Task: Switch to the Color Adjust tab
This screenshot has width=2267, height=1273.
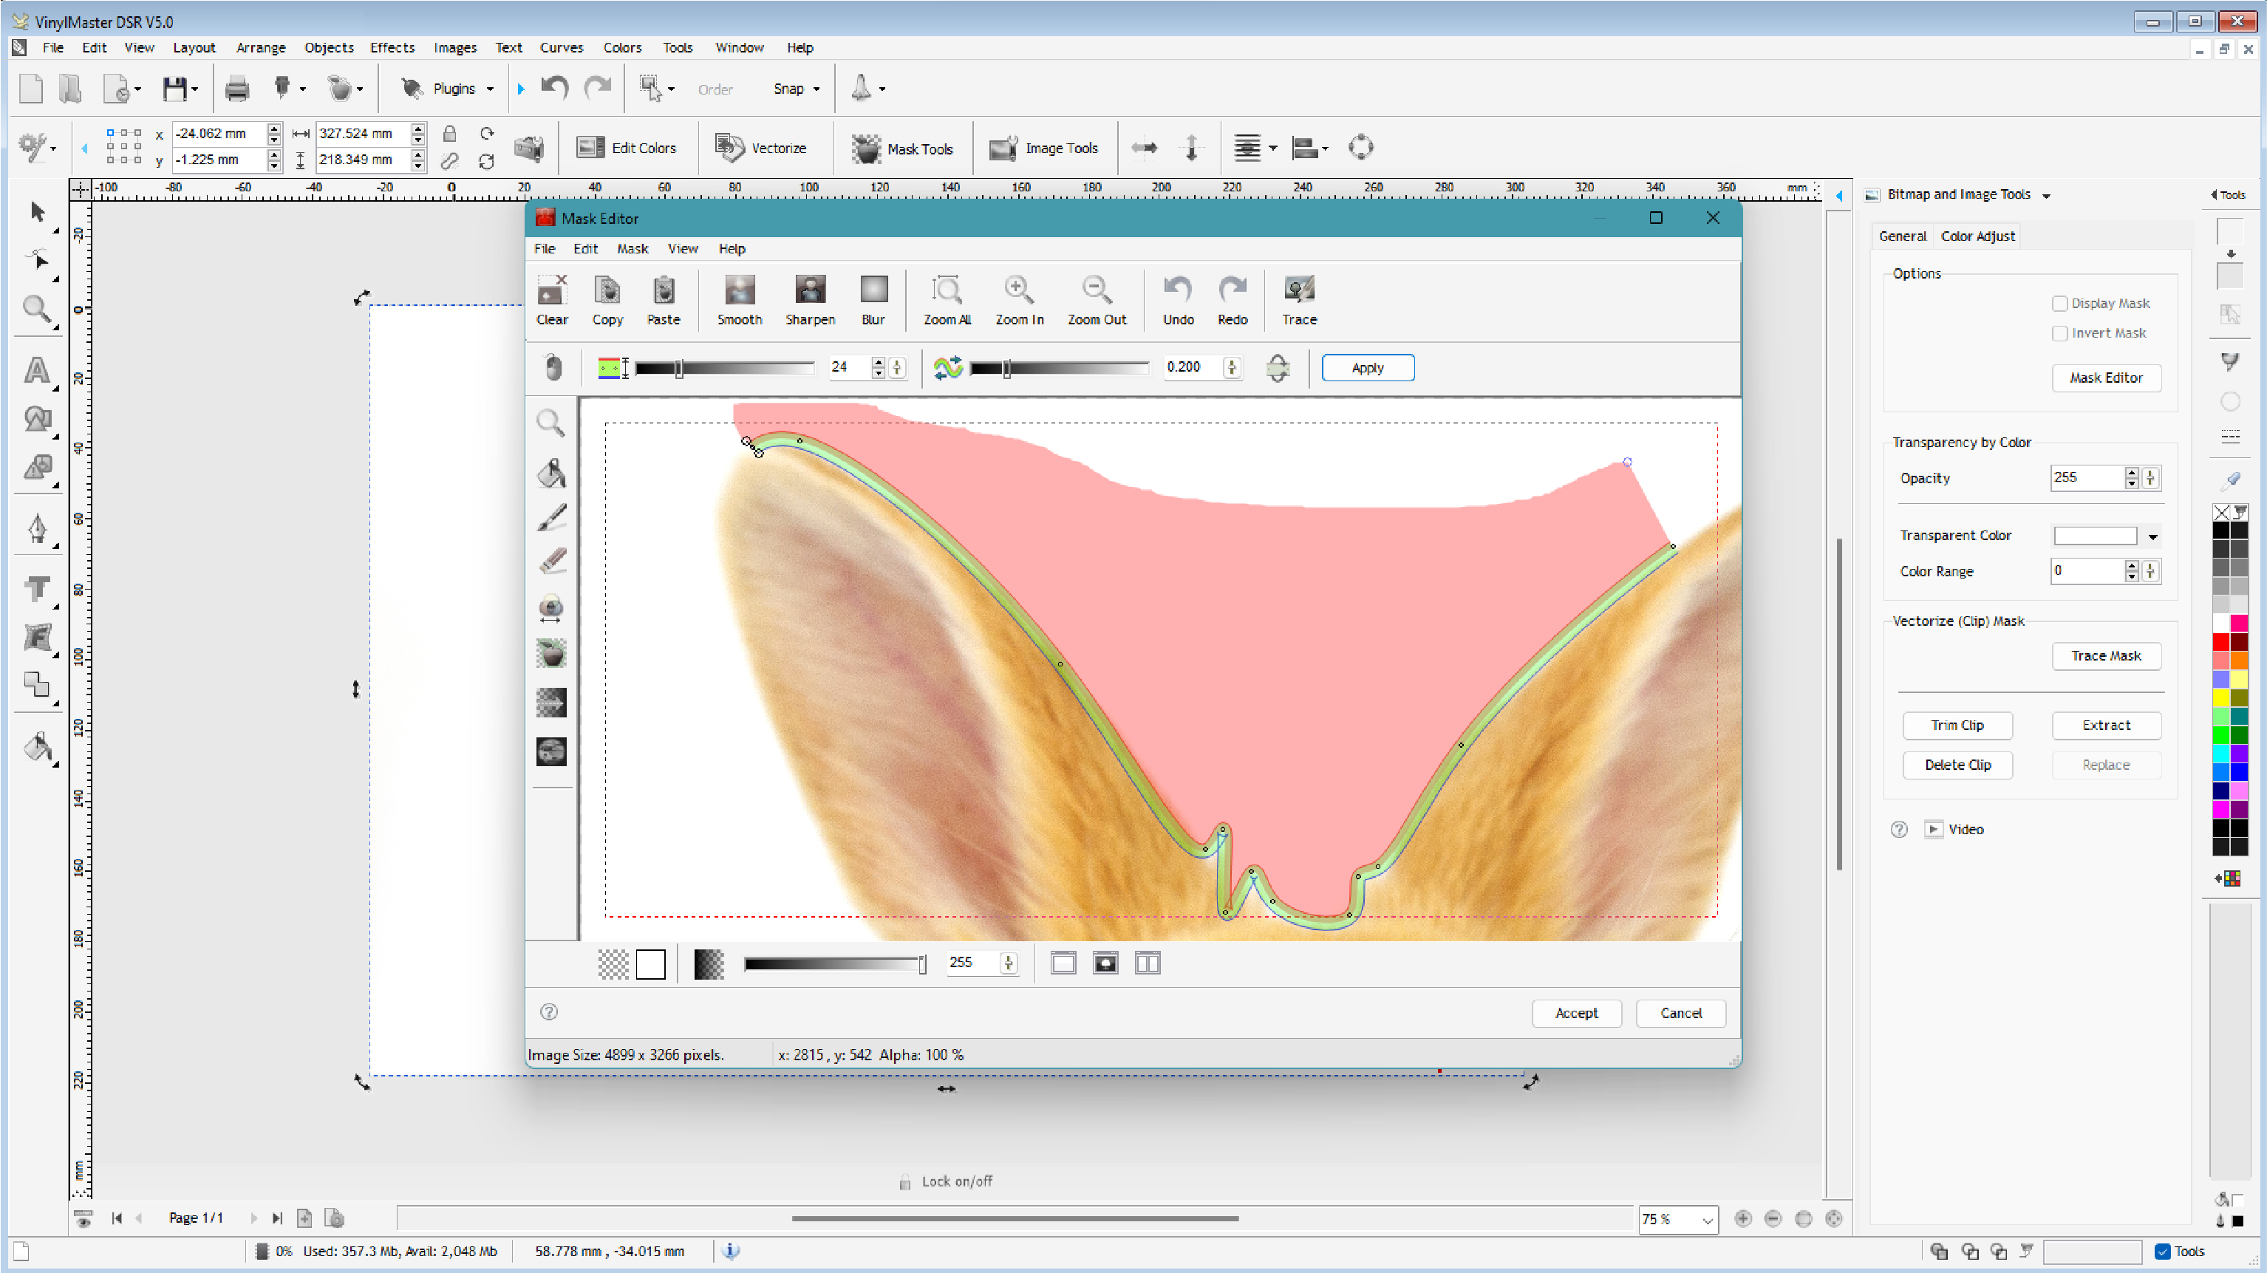Action: point(1977,236)
